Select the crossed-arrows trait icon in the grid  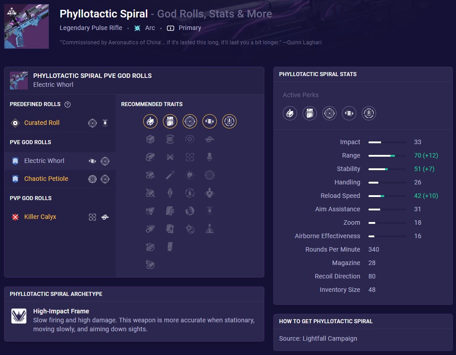(170, 157)
